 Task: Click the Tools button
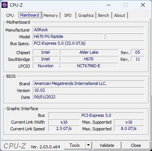click(x=75, y=145)
